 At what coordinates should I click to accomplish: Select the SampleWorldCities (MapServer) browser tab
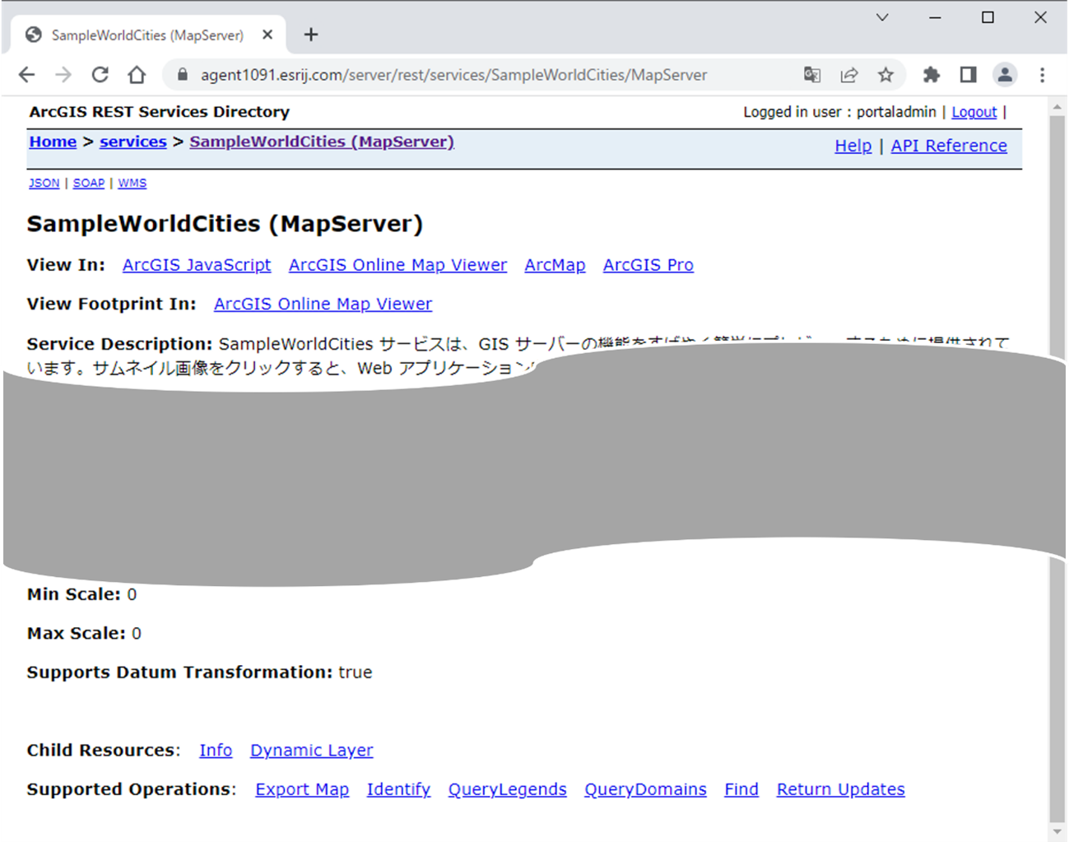tap(148, 35)
